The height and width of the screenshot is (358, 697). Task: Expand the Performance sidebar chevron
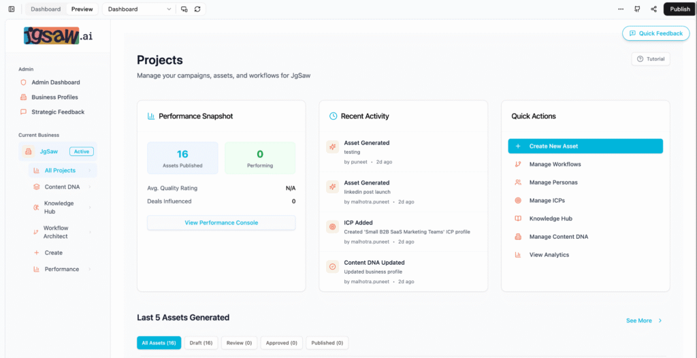pyautogui.click(x=89, y=270)
